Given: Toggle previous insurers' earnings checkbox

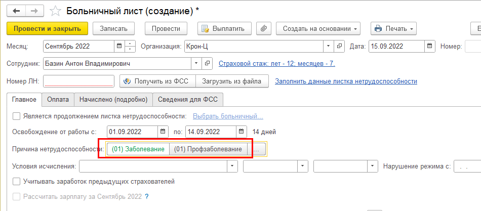Looking at the screenshot, I should tap(17, 181).
